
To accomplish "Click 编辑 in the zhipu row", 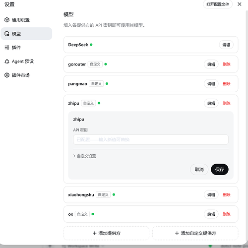I will click(211, 103).
